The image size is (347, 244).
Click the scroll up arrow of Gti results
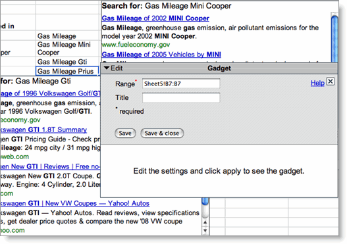coord(205,222)
